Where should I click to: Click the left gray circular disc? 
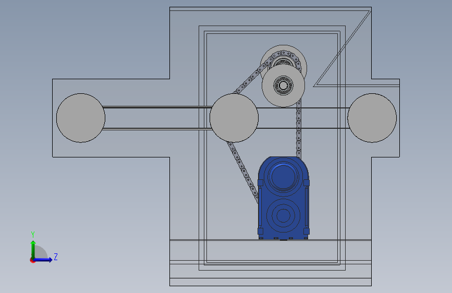(81, 118)
